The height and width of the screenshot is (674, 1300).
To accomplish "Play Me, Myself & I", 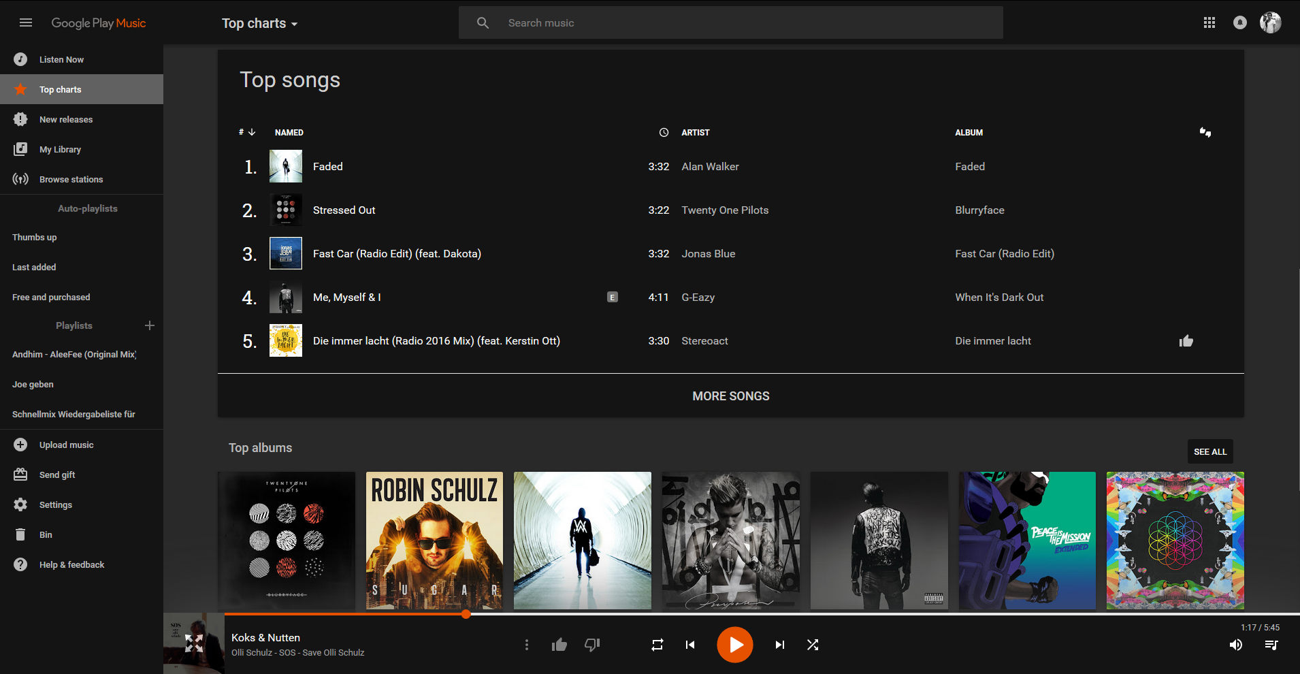I will [x=346, y=297].
